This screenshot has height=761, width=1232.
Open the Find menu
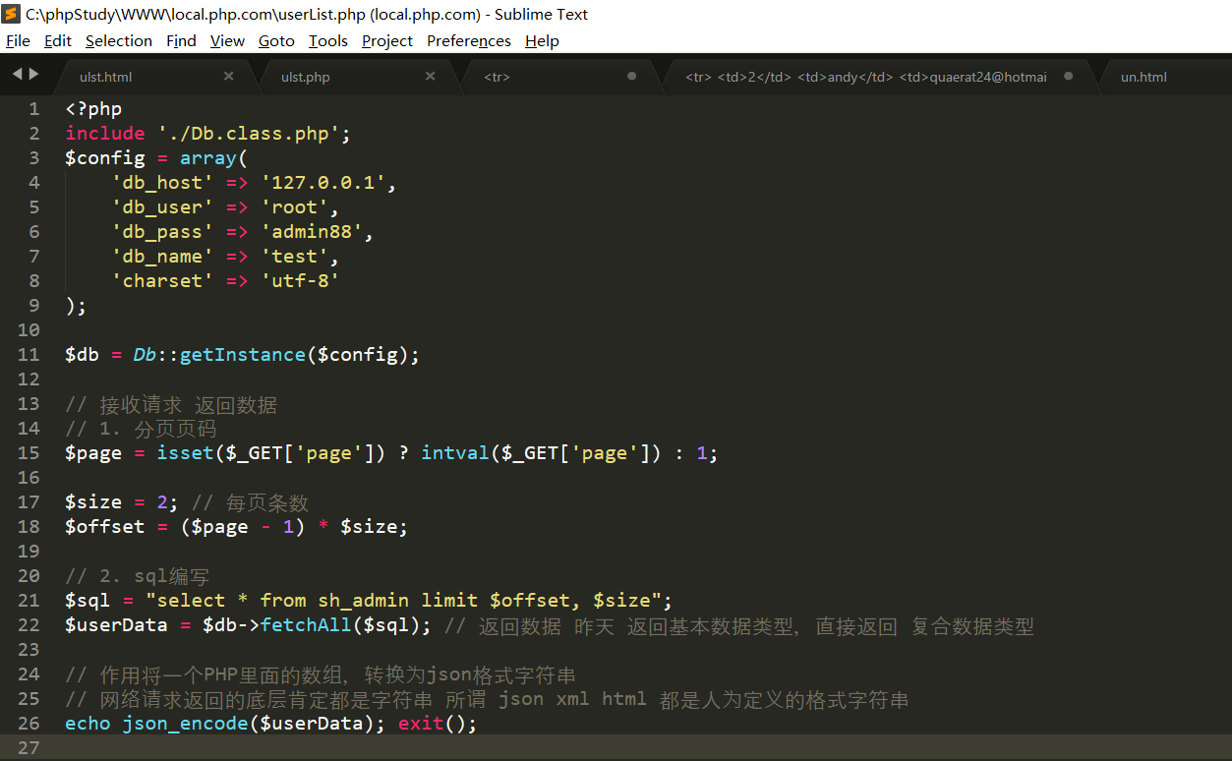pos(181,40)
